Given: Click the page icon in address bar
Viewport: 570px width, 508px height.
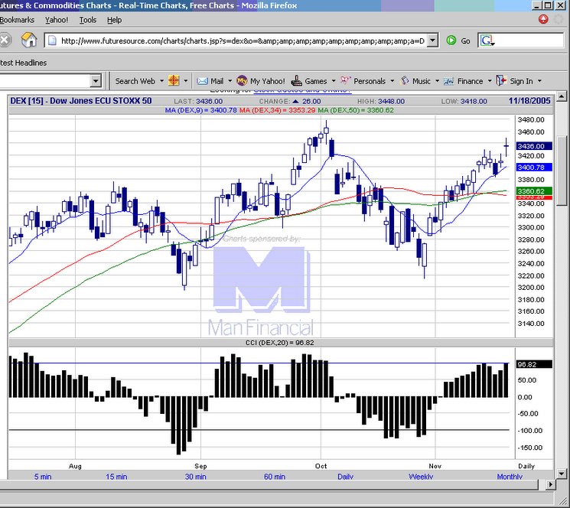Looking at the screenshot, I should 52,41.
